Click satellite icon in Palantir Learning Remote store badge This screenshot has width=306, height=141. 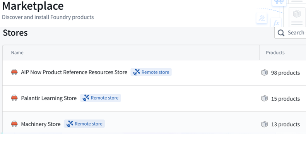pos(86,98)
